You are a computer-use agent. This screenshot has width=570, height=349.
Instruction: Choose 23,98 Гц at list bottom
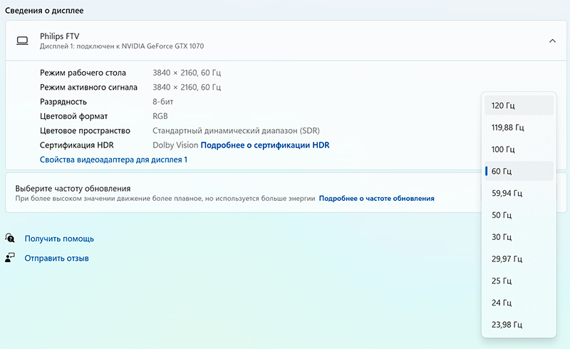coord(518,325)
